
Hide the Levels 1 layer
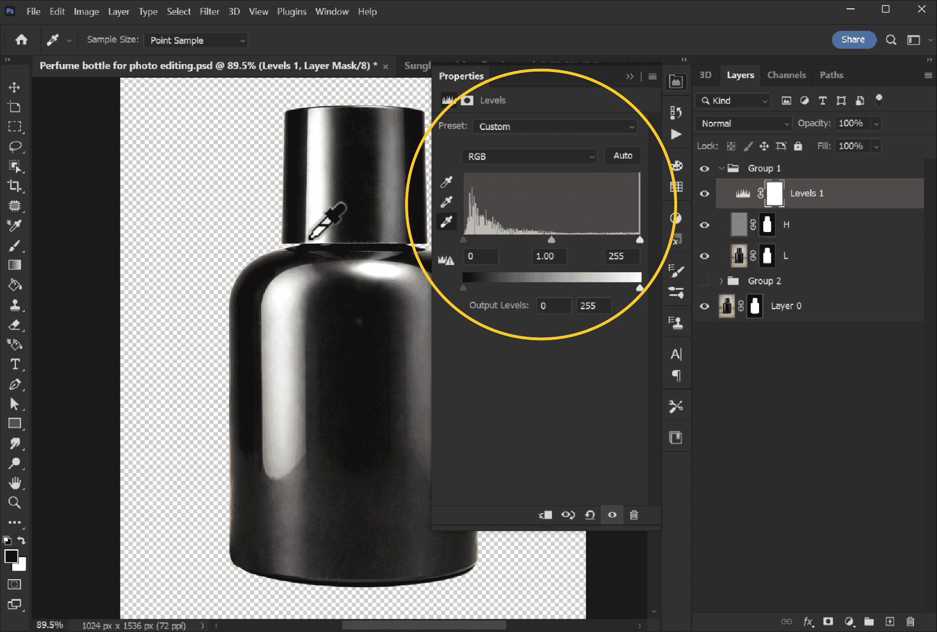(704, 194)
